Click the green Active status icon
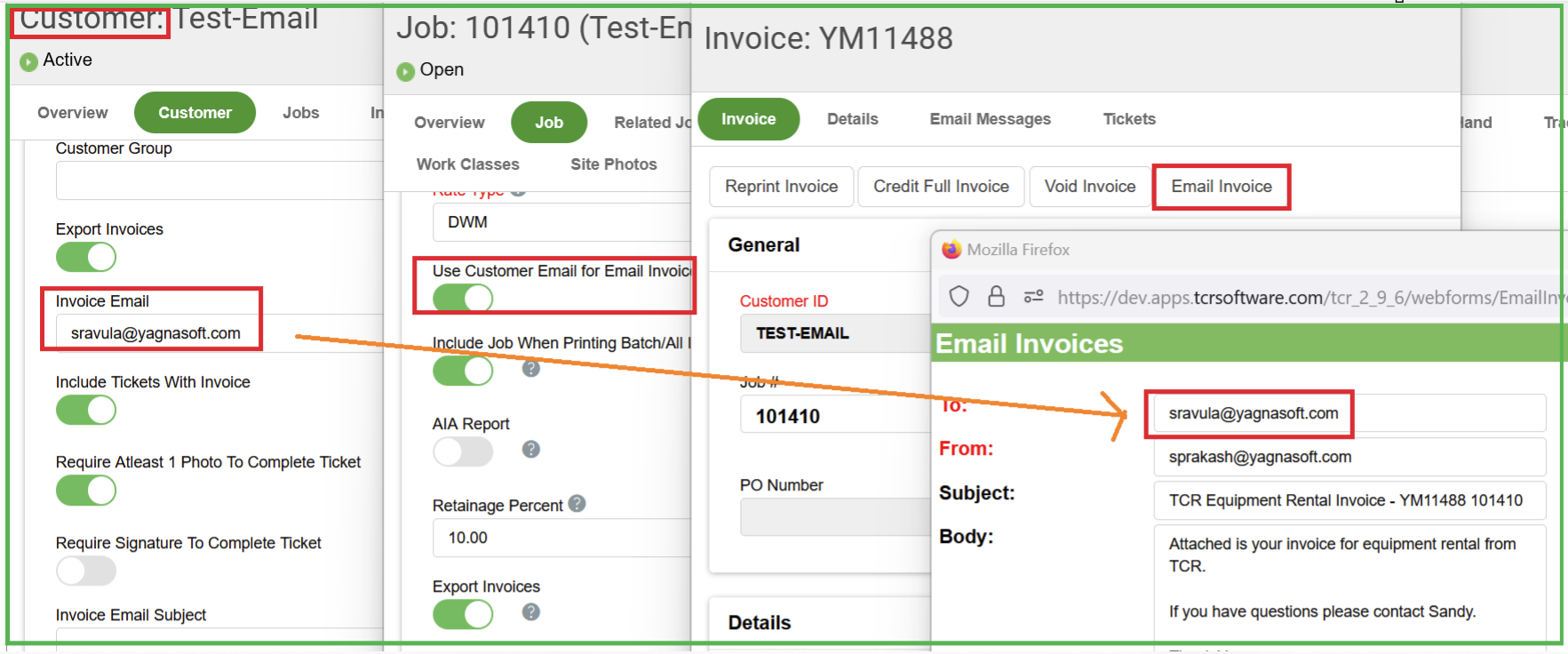Viewport: 1568px width, 654px height. (28, 61)
